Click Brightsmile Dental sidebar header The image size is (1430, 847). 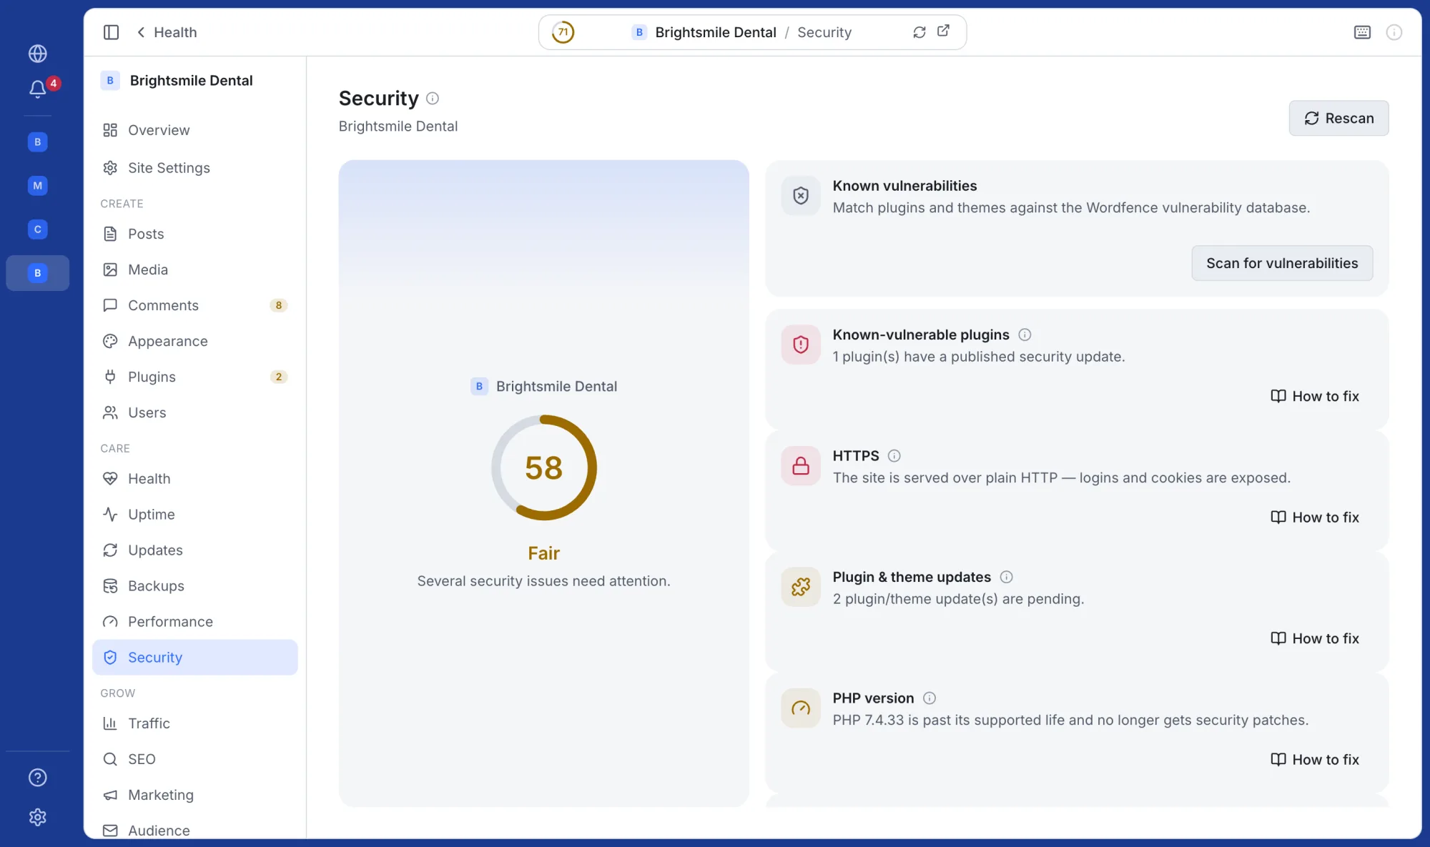[177, 81]
